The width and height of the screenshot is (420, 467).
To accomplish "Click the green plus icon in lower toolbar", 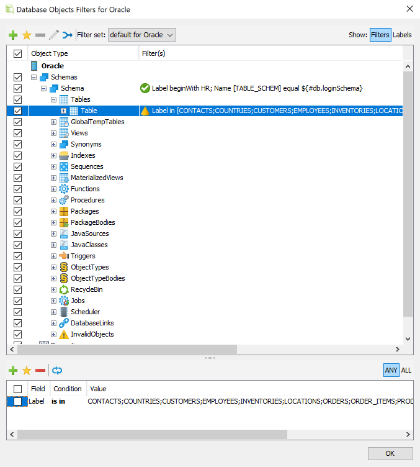I will (13, 370).
